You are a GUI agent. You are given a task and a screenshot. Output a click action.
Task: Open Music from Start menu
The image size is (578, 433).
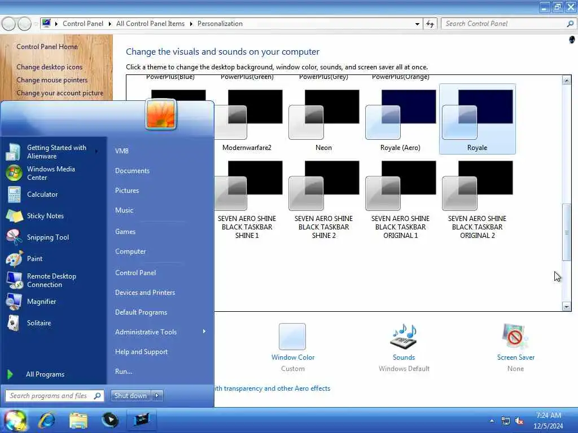[x=124, y=210]
